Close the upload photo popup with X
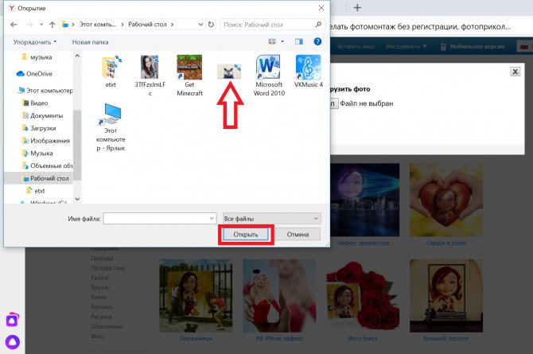Viewport: 533px width, 354px height. pyautogui.click(x=515, y=72)
